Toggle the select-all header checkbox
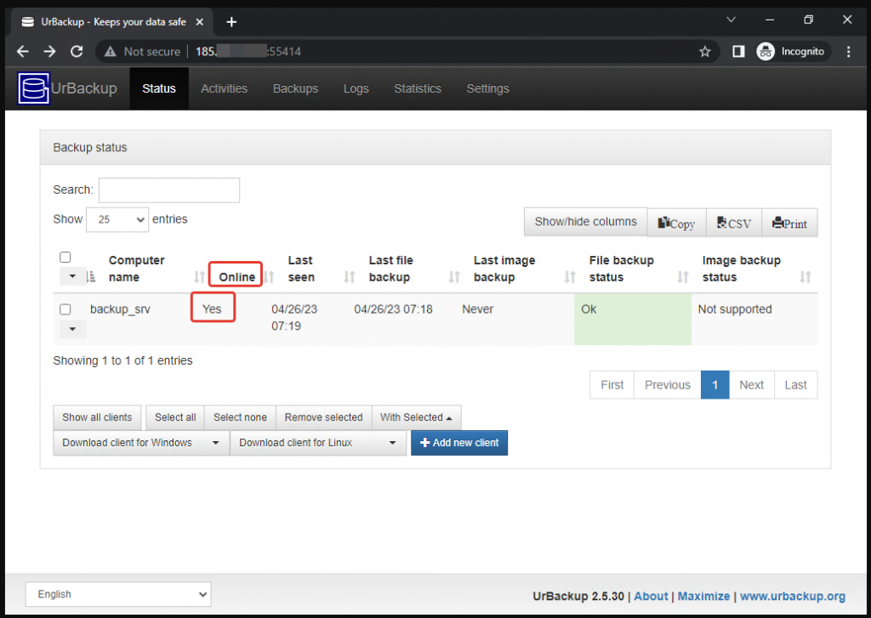 coord(65,258)
